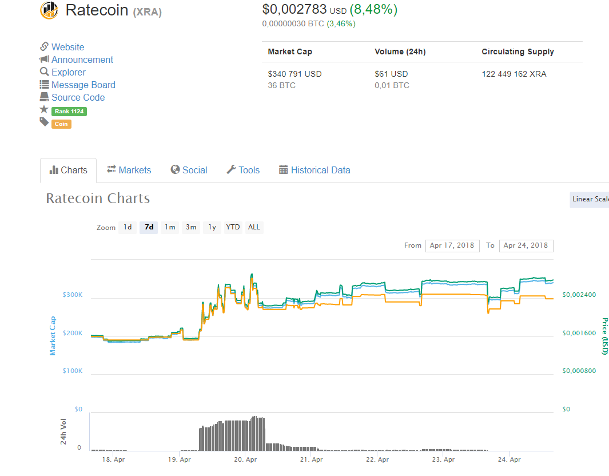Click the Circulating Supply column header

pos(518,51)
